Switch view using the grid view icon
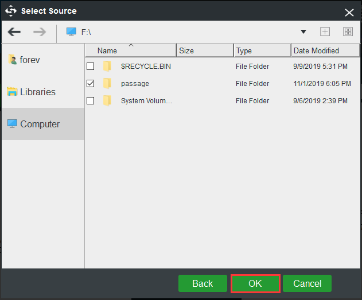 coord(348,32)
